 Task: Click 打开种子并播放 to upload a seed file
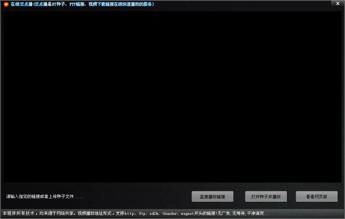pos(266,197)
